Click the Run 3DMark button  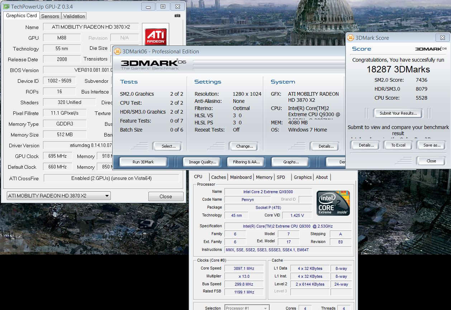(x=143, y=162)
